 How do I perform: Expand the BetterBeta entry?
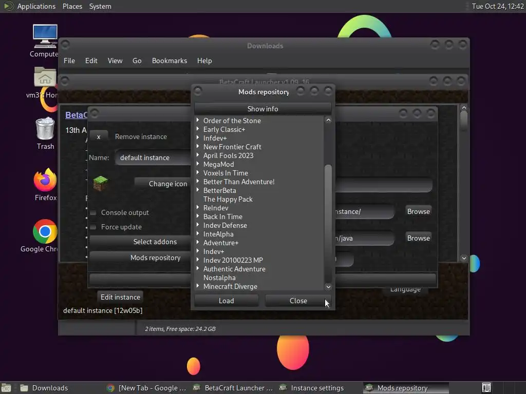(x=198, y=190)
